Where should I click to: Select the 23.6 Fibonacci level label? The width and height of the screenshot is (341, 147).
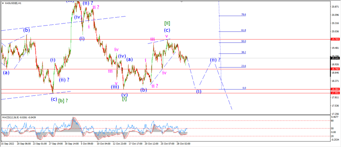pyautogui.click(x=243, y=66)
